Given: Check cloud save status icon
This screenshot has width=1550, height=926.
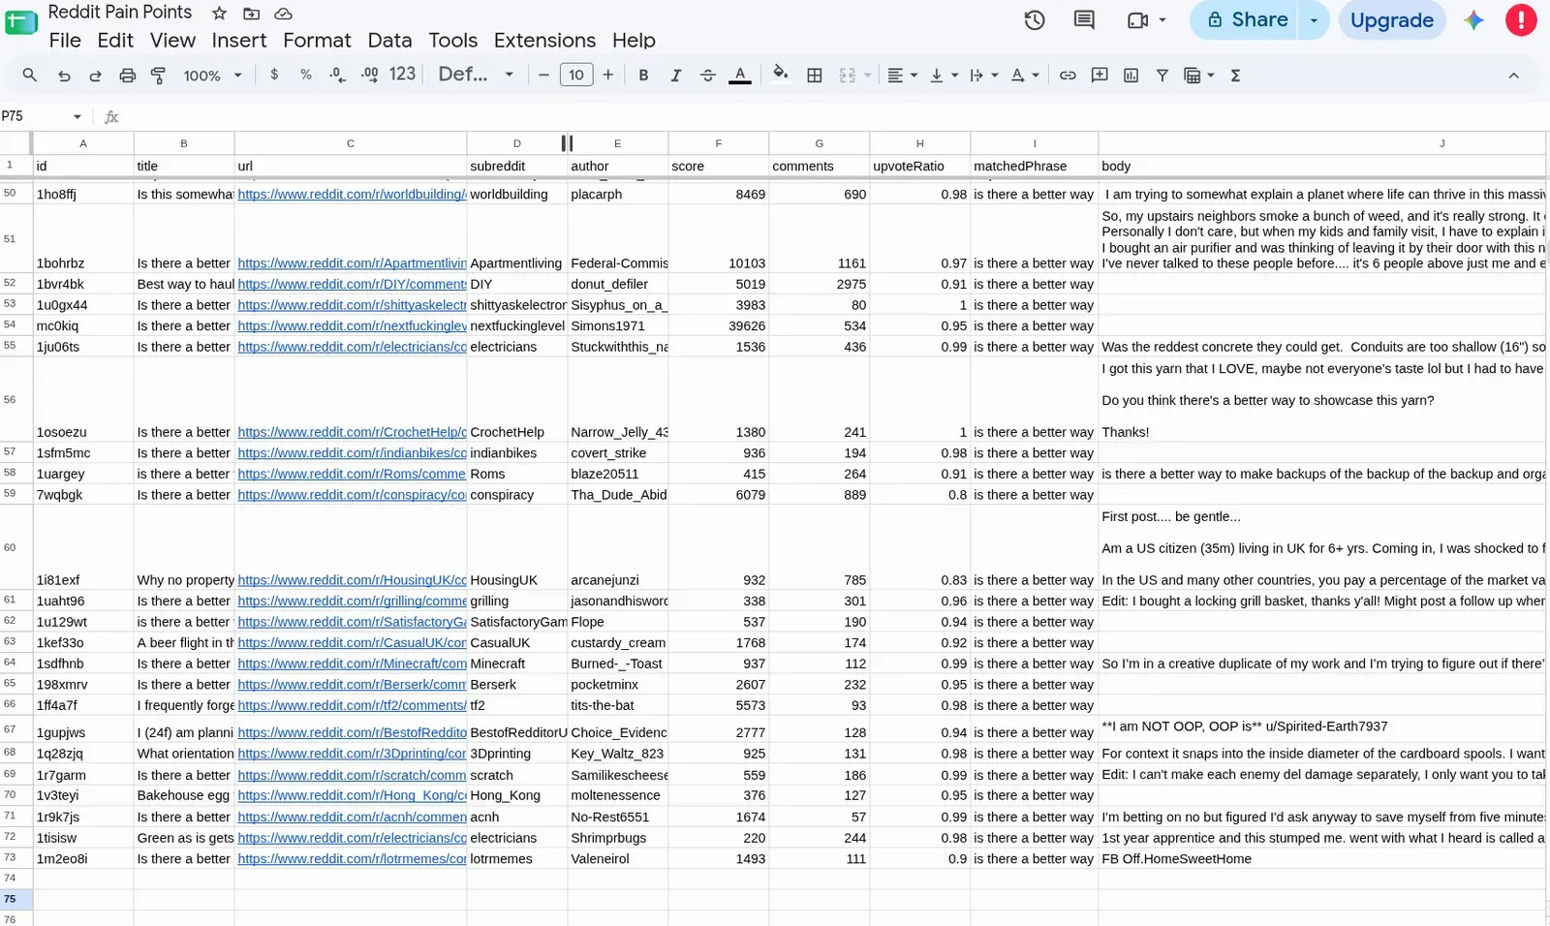Looking at the screenshot, I should point(283,14).
